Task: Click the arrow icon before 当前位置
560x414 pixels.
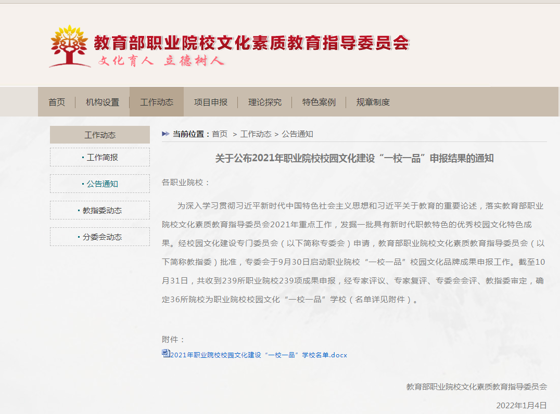Action: click(x=166, y=134)
